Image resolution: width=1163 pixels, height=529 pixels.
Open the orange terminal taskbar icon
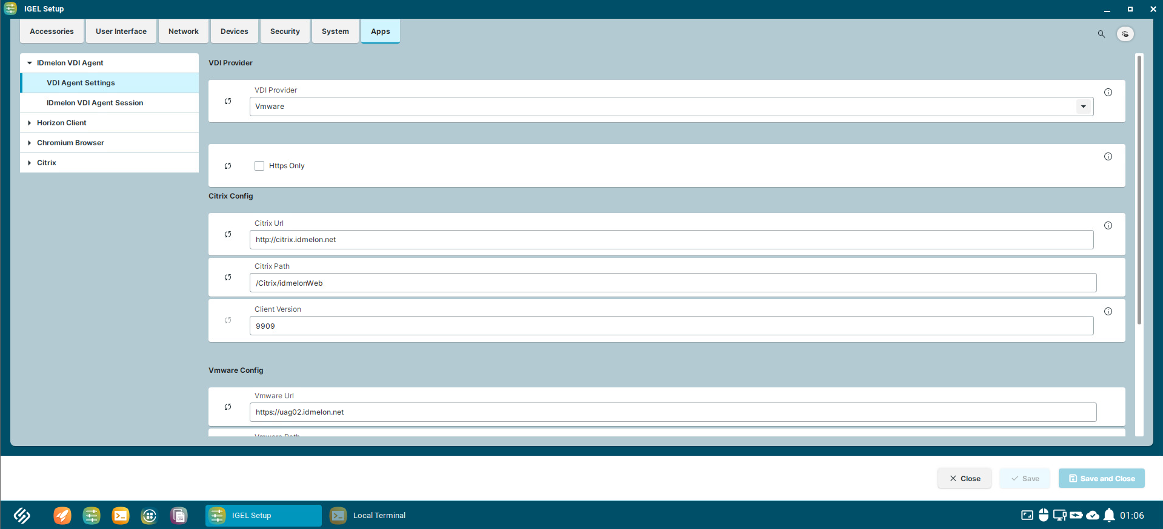[121, 515]
